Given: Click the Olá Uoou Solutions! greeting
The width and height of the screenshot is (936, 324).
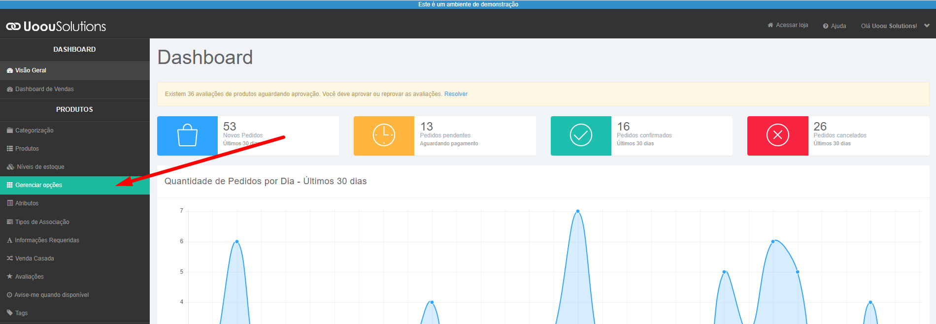Looking at the screenshot, I should coord(889,26).
